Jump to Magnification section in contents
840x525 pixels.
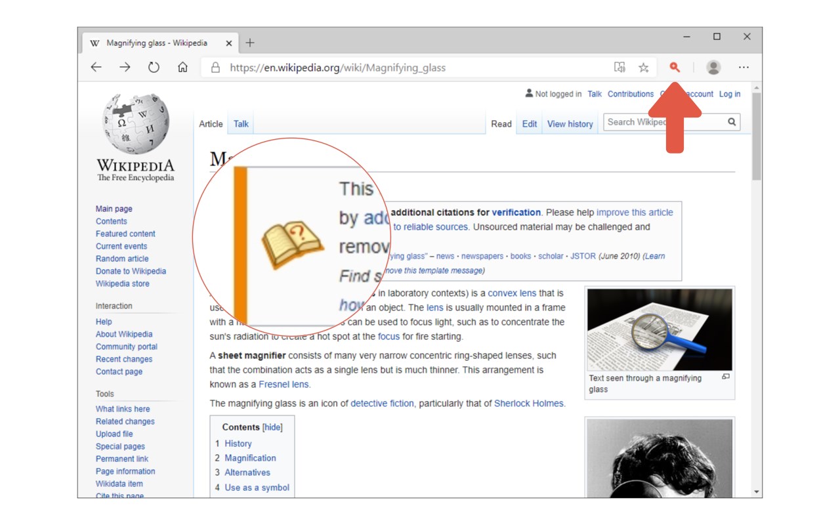pyautogui.click(x=250, y=458)
